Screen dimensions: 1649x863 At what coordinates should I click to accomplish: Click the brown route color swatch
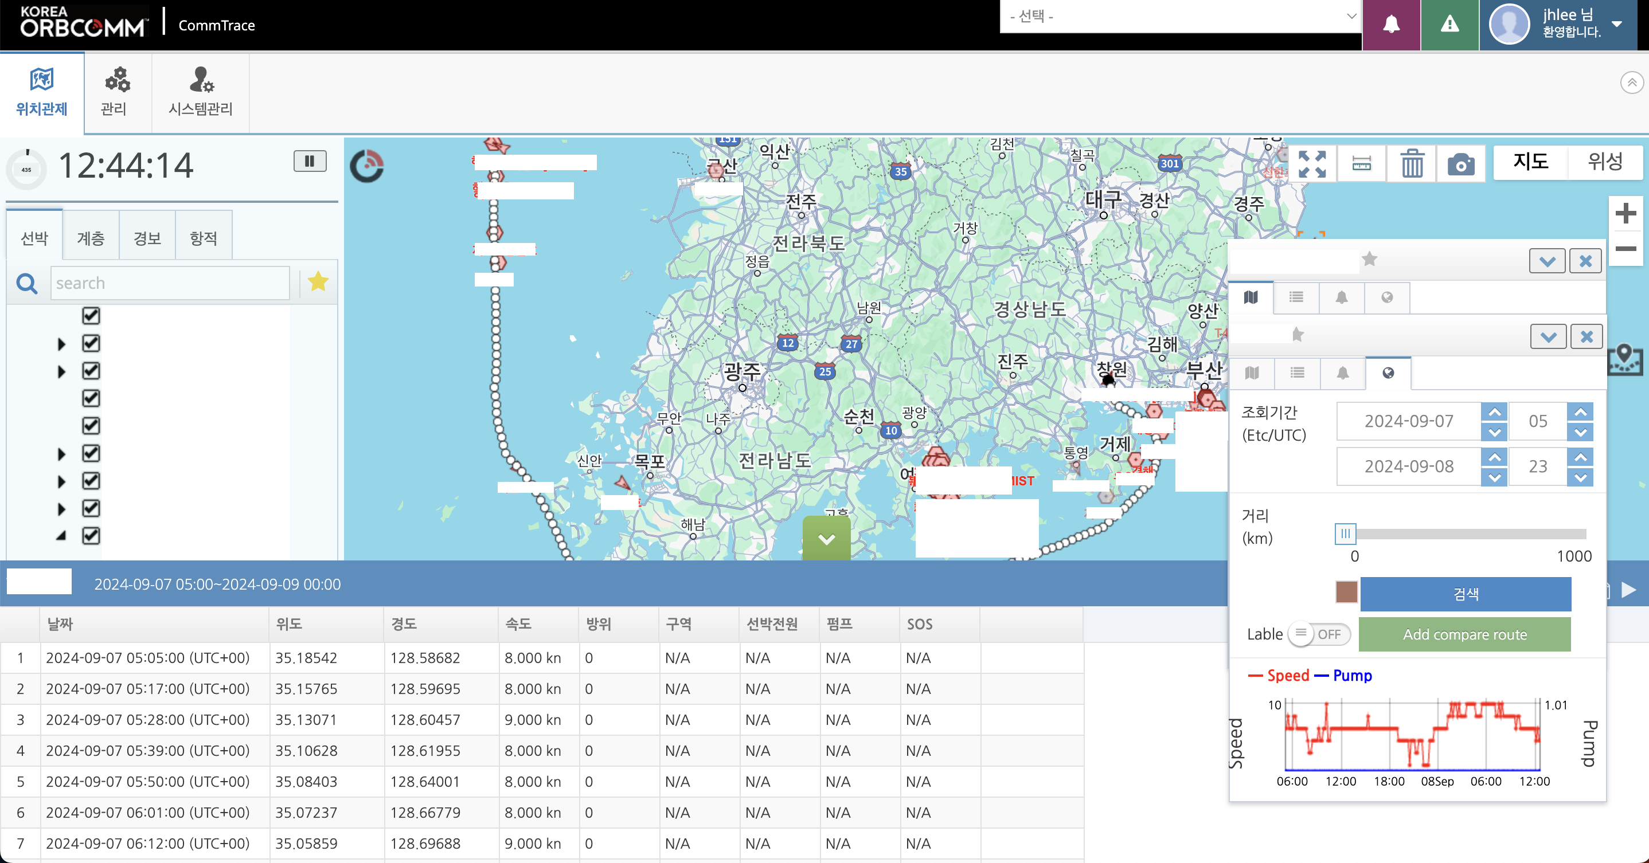coord(1346,593)
